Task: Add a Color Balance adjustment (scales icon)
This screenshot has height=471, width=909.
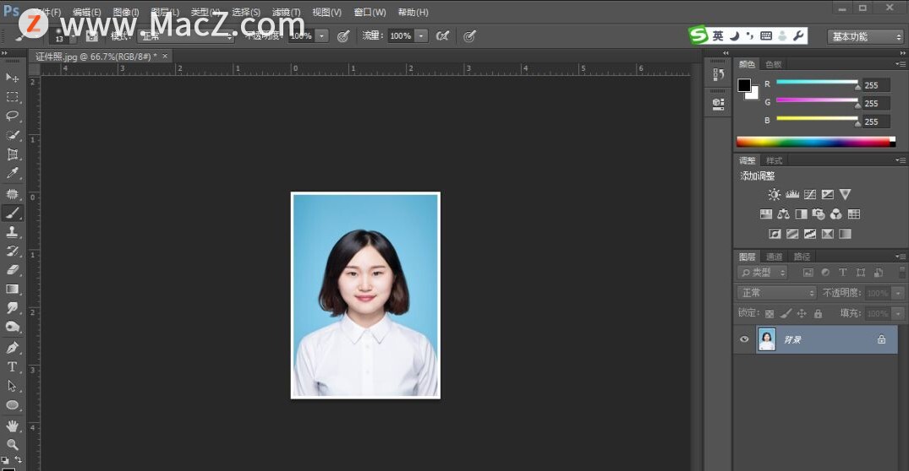Action: (x=783, y=214)
